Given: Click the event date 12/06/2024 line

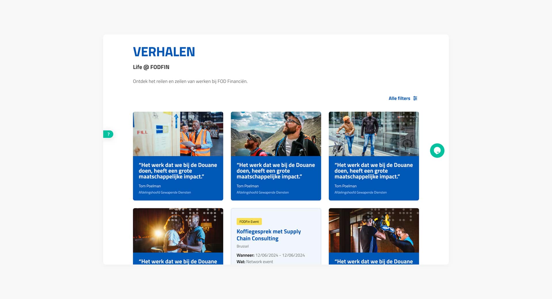Looking at the screenshot, I should pyautogui.click(x=271, y=255).
